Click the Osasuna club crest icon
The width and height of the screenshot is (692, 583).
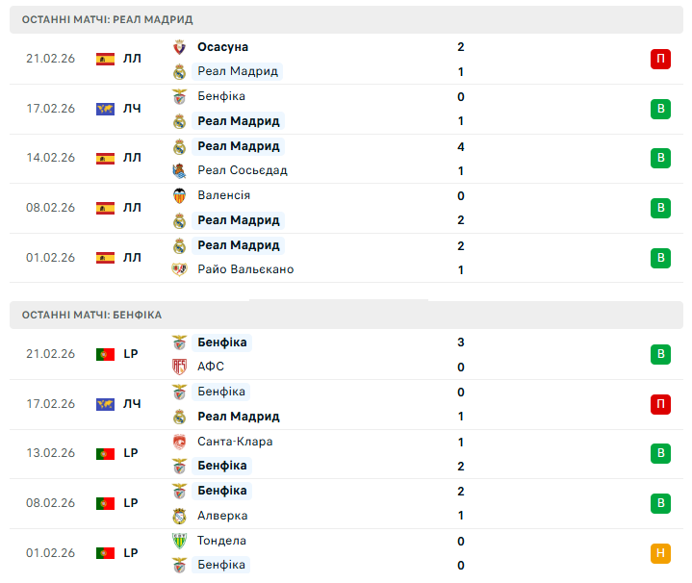pos(179,47)
